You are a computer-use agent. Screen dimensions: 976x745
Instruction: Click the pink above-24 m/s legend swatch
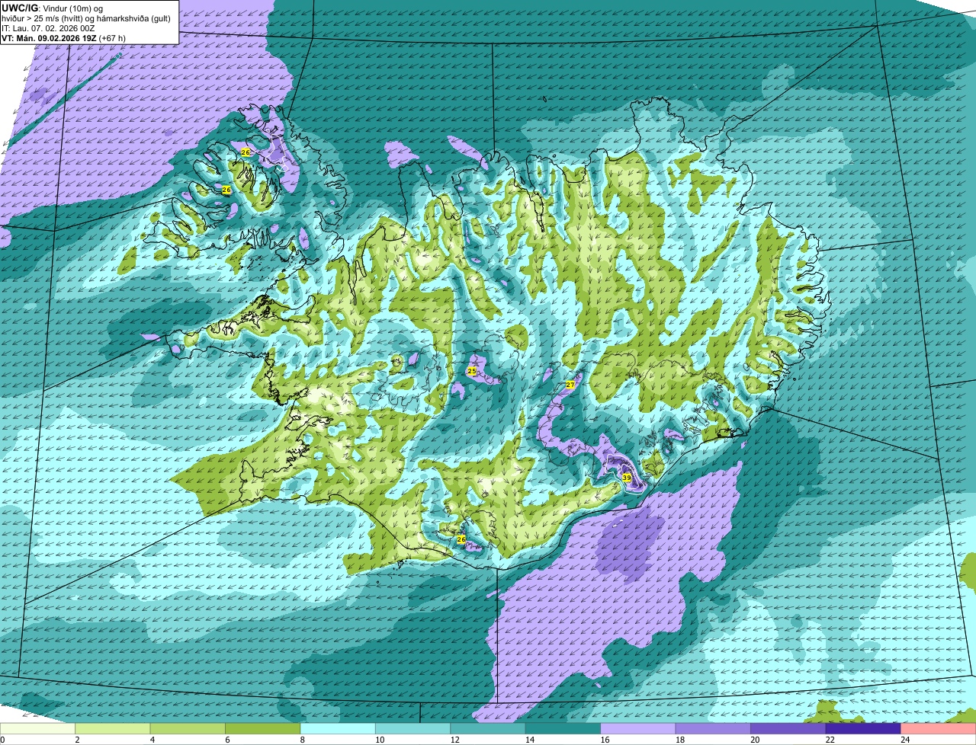tap(939, 728)
